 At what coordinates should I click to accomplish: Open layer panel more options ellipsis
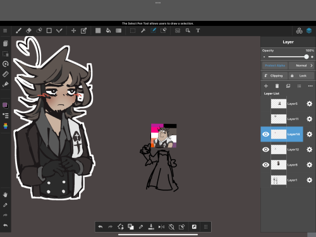pyautogui.click(x=310, y=86)
